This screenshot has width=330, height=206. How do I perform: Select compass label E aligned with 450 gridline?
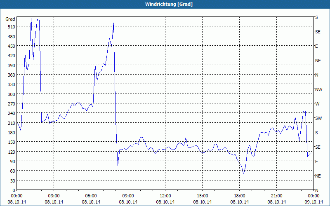click(x=316, y=46)
